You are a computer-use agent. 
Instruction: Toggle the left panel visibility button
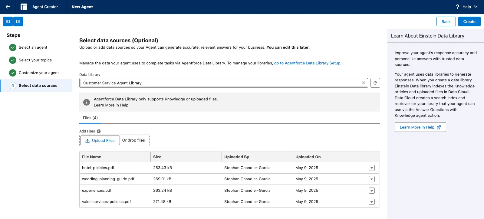point(8,21)
